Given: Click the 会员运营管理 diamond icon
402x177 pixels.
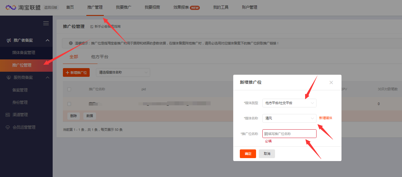Looking at the screenshot, I should (x=8, y=127).
